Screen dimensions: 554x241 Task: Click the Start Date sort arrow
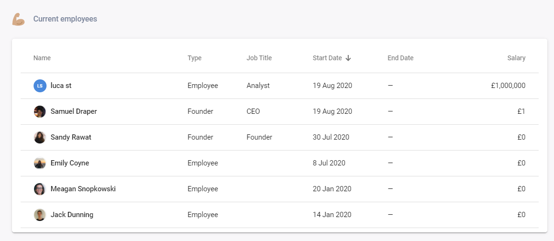(x=348, y=58)
